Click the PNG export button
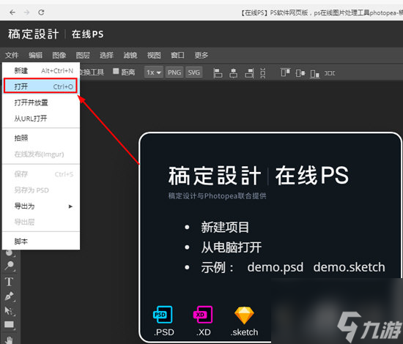Viewport: 403px width, 344px height. tap(174, 72)
